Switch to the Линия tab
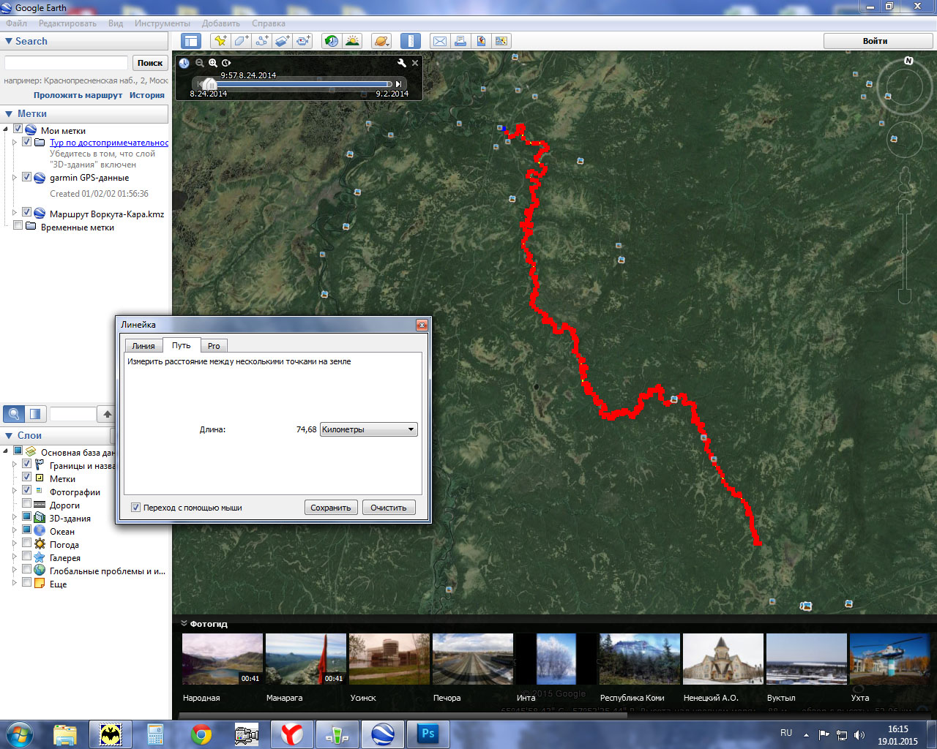The width and height of the screenshot is (937, 749). click(x=143, y=346)
